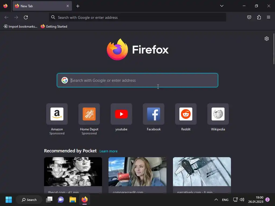Click the Learn more Pocket link
This screenshot has height=206, width=275.
click(x=108, y=151)
